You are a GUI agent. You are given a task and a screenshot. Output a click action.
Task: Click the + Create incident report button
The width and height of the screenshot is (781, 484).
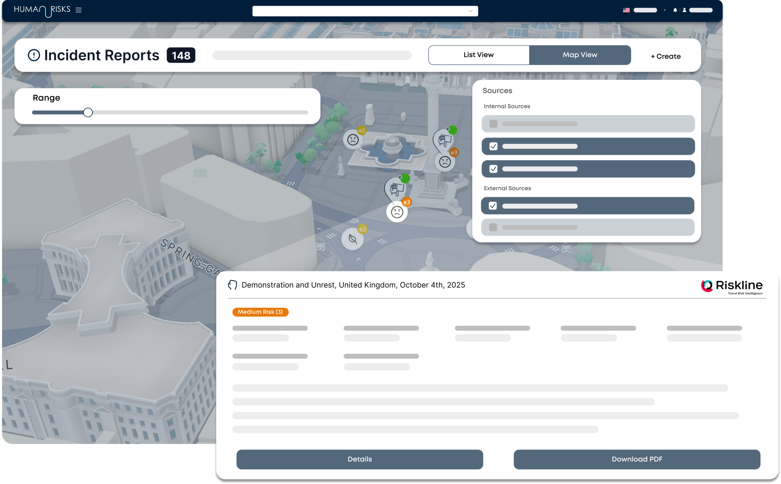pyautogui.click(x=665, y=56)
